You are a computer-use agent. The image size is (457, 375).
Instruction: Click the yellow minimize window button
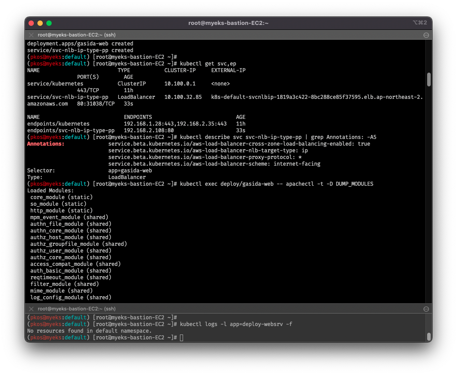(40, 23)
